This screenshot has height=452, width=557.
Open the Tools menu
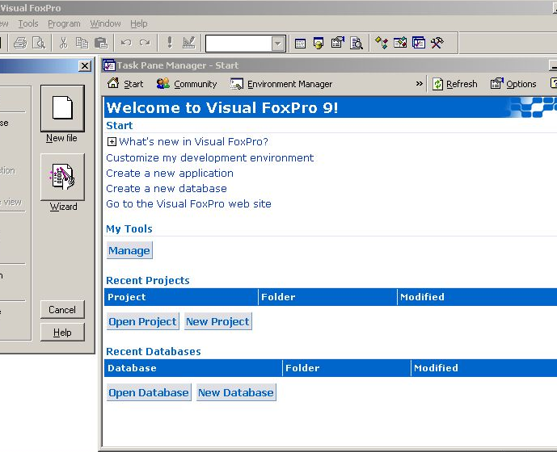28,24
